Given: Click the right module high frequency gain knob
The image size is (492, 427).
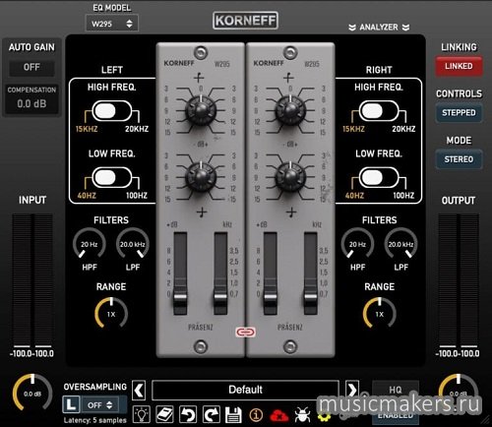Looking at the screenshot, I should (290, 110).
